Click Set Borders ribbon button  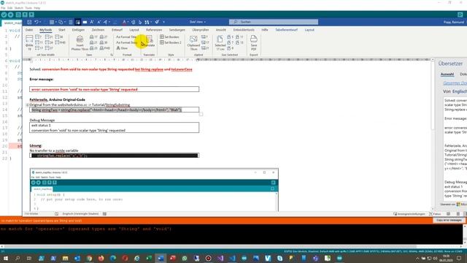pos(170,37)
